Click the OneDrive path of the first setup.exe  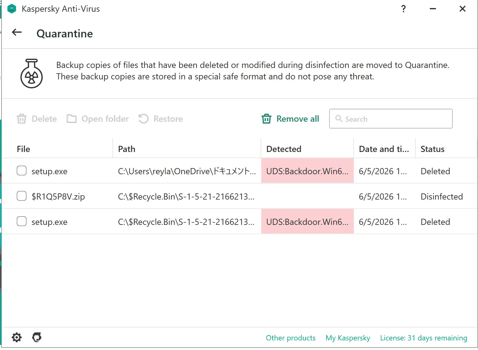[x=187, y=171]
